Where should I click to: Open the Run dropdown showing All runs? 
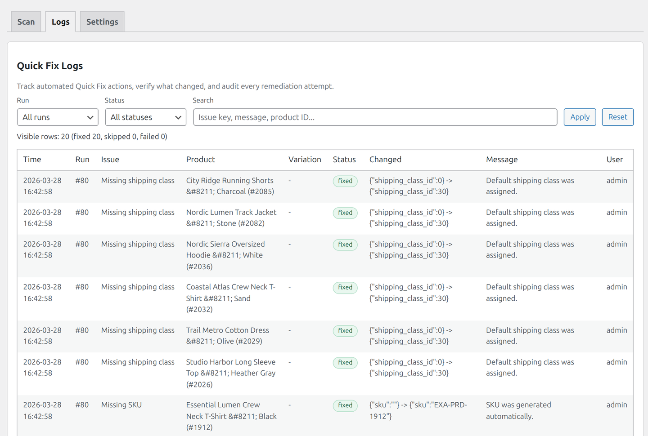58,117
